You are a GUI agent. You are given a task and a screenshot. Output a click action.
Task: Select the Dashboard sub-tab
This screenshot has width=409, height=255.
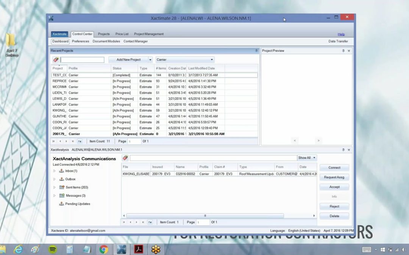[x=60, y=42]
